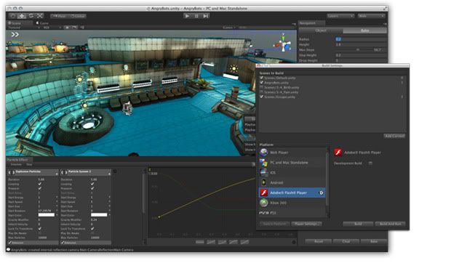
Task: Start Play mode with the play button
Action: click(187, 16)
